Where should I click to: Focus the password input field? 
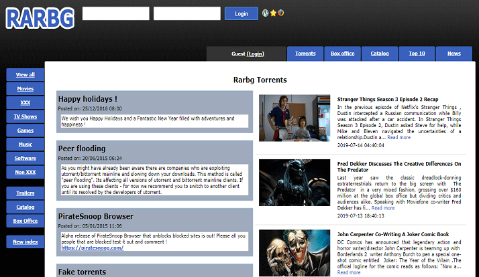(187, 13)
